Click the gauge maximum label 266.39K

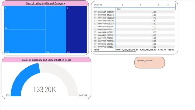coord(83,95)
